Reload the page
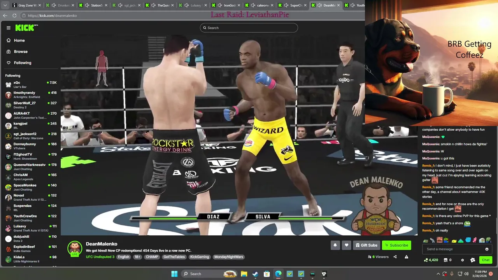 click(x=14, y=16)
